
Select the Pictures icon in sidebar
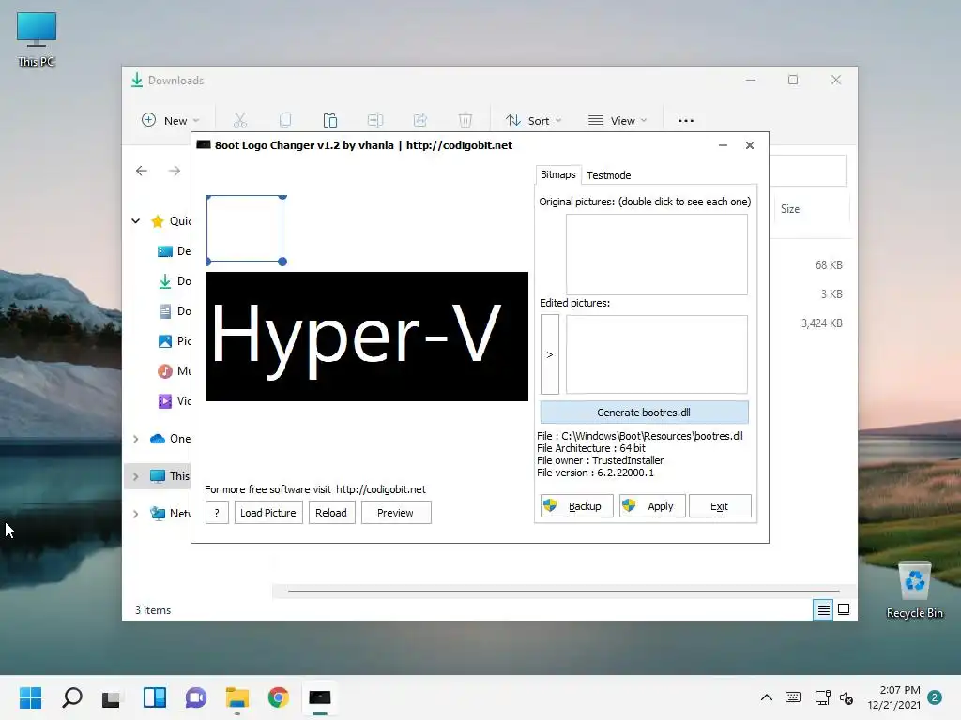click(x=165, y=341)
